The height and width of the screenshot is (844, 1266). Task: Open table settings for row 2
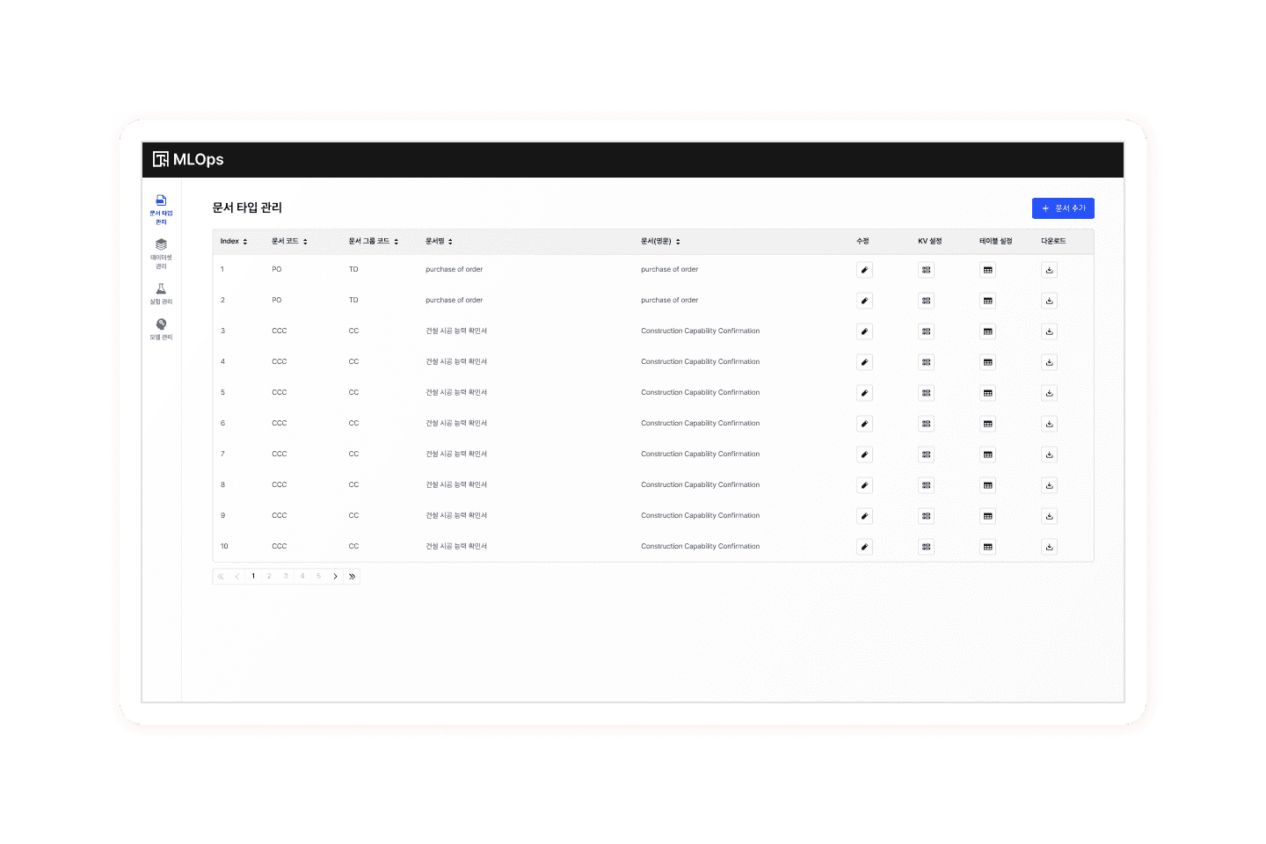click(x=988, y=301)
